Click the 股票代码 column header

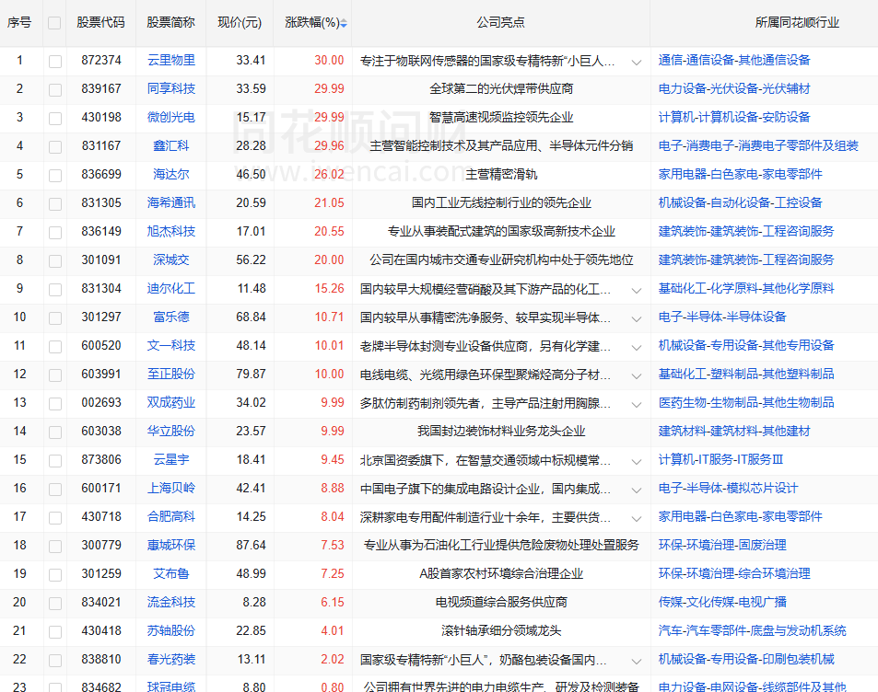coord(100,22)
